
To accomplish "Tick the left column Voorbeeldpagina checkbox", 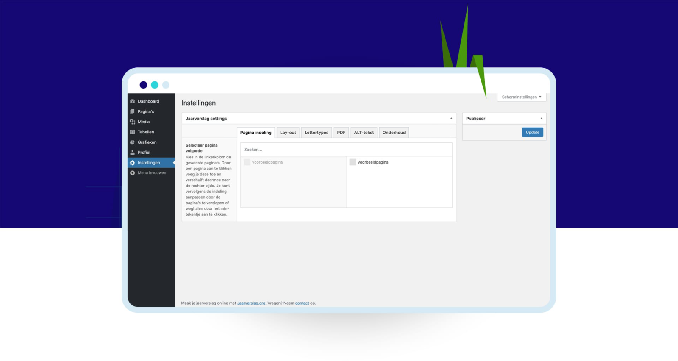I will coord(247,162).
